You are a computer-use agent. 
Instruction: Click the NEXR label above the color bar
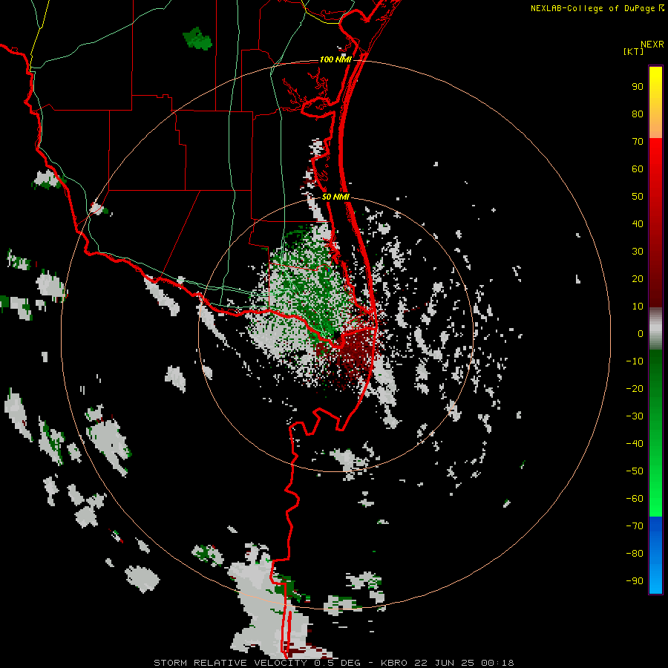(652, 45)
